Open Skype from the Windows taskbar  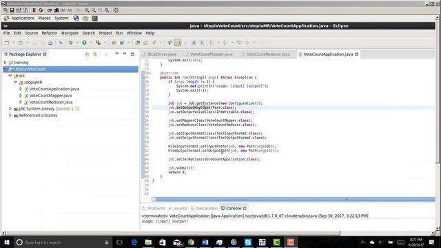point(248,242)
